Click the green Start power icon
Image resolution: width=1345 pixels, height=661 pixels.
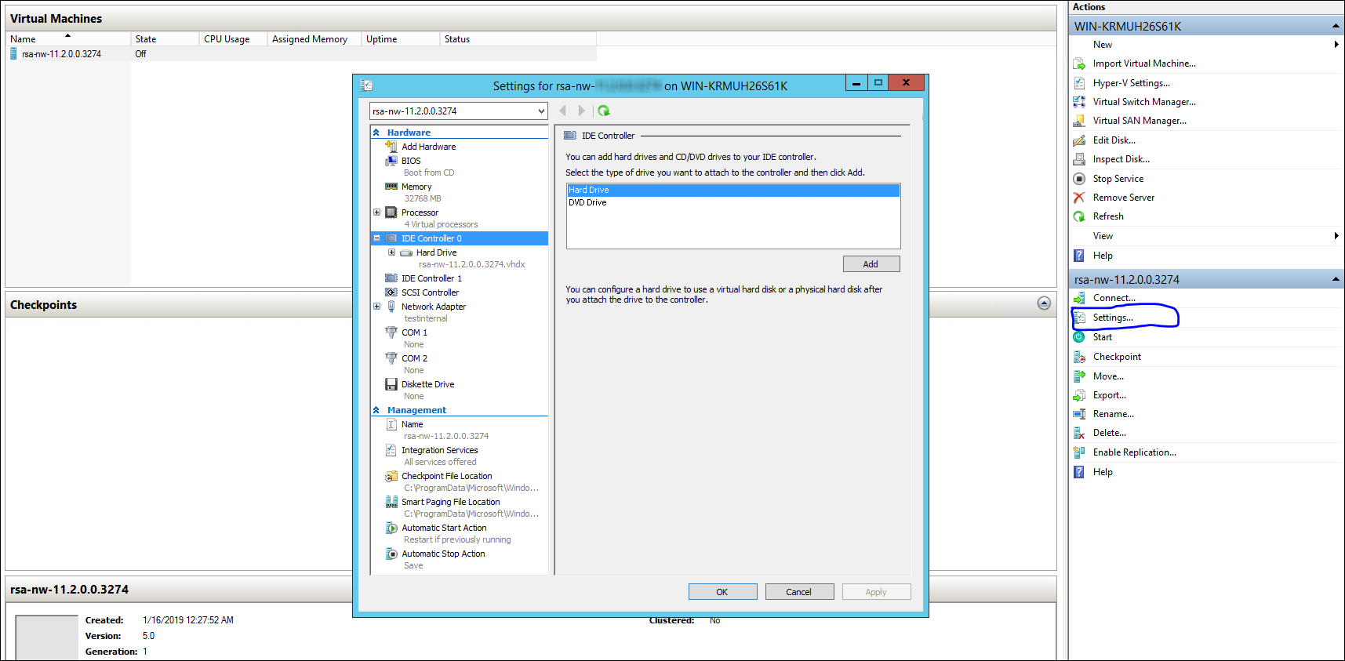pos(1079,337)
